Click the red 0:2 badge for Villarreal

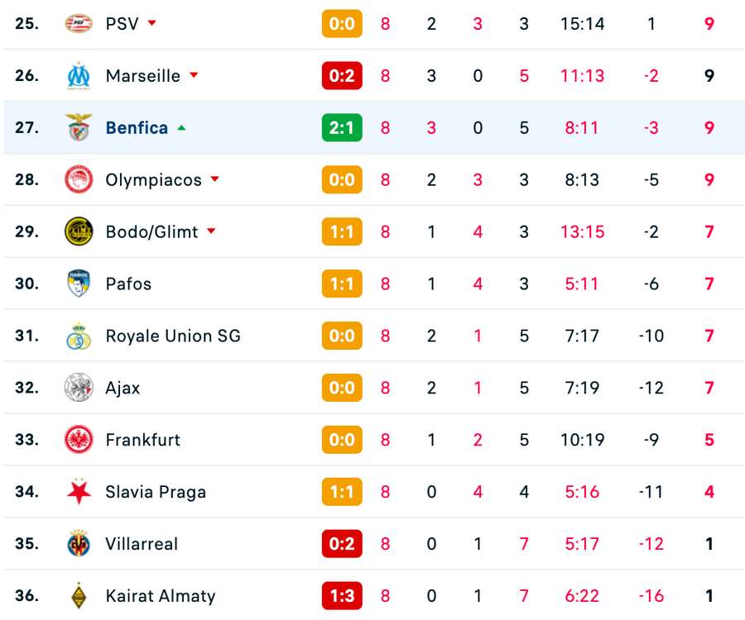tap(342, 544)
